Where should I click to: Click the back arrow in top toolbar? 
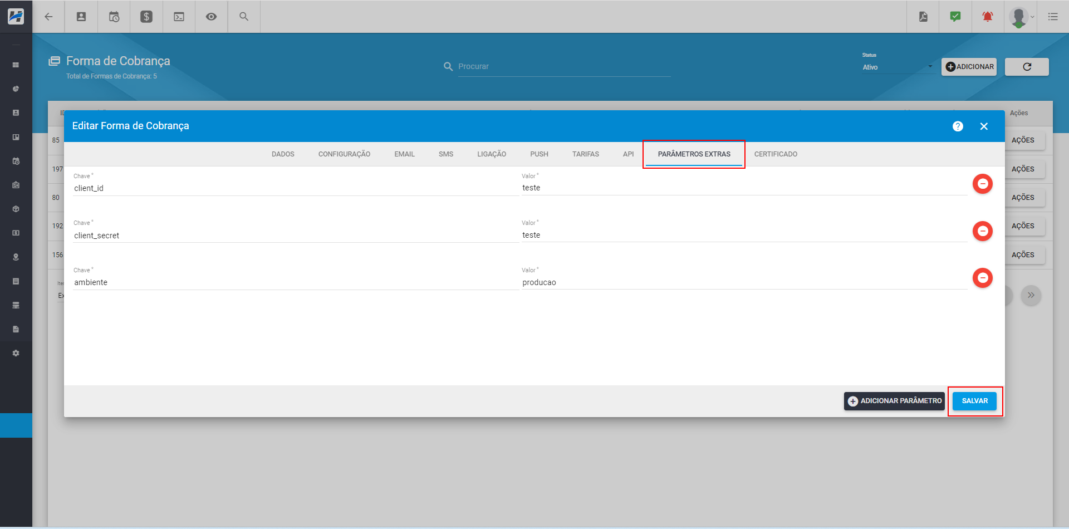tap(49, 17)
